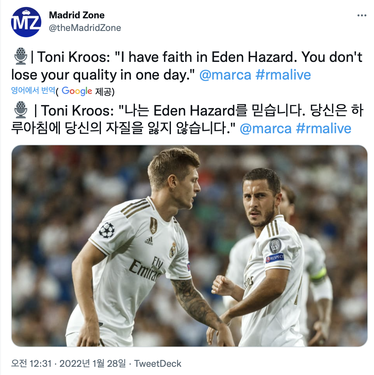Open the @theMadridZone handle link
The image size is (374, 375).
click(85, 28)
